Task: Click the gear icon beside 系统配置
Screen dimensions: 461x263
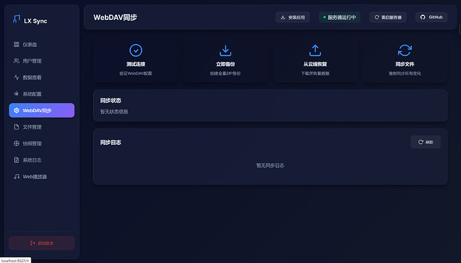Action: 17,93
